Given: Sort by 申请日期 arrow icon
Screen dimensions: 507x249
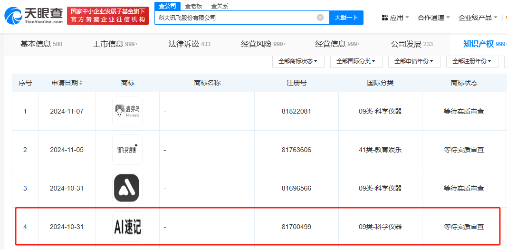Looking at the screenshot, I should click(81, 83).
